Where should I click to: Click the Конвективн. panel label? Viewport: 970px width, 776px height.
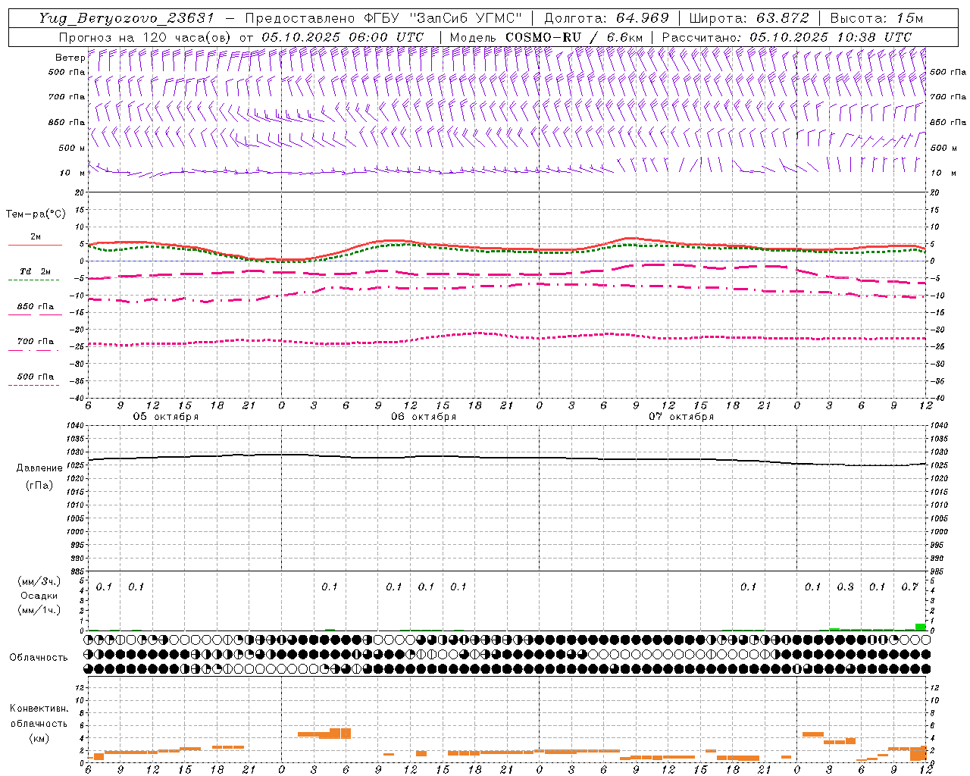[39, 709]
